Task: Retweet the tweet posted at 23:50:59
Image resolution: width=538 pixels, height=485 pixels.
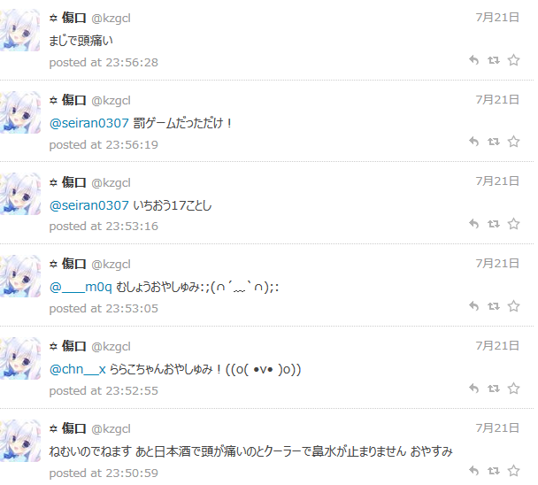Action: click(x=494, y=470)
